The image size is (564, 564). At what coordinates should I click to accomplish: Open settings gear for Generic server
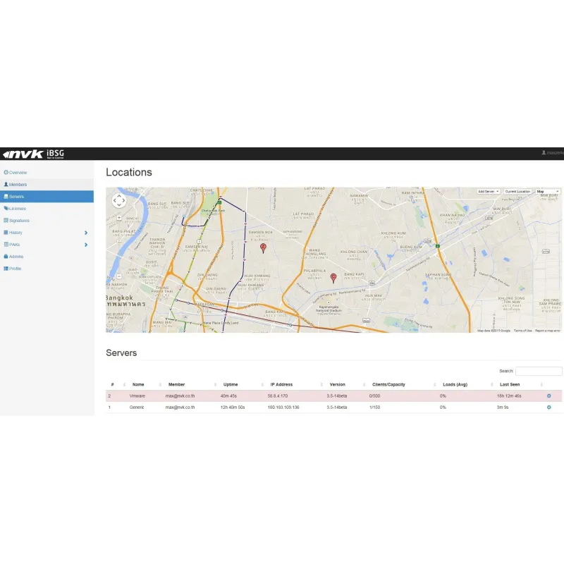548,407
